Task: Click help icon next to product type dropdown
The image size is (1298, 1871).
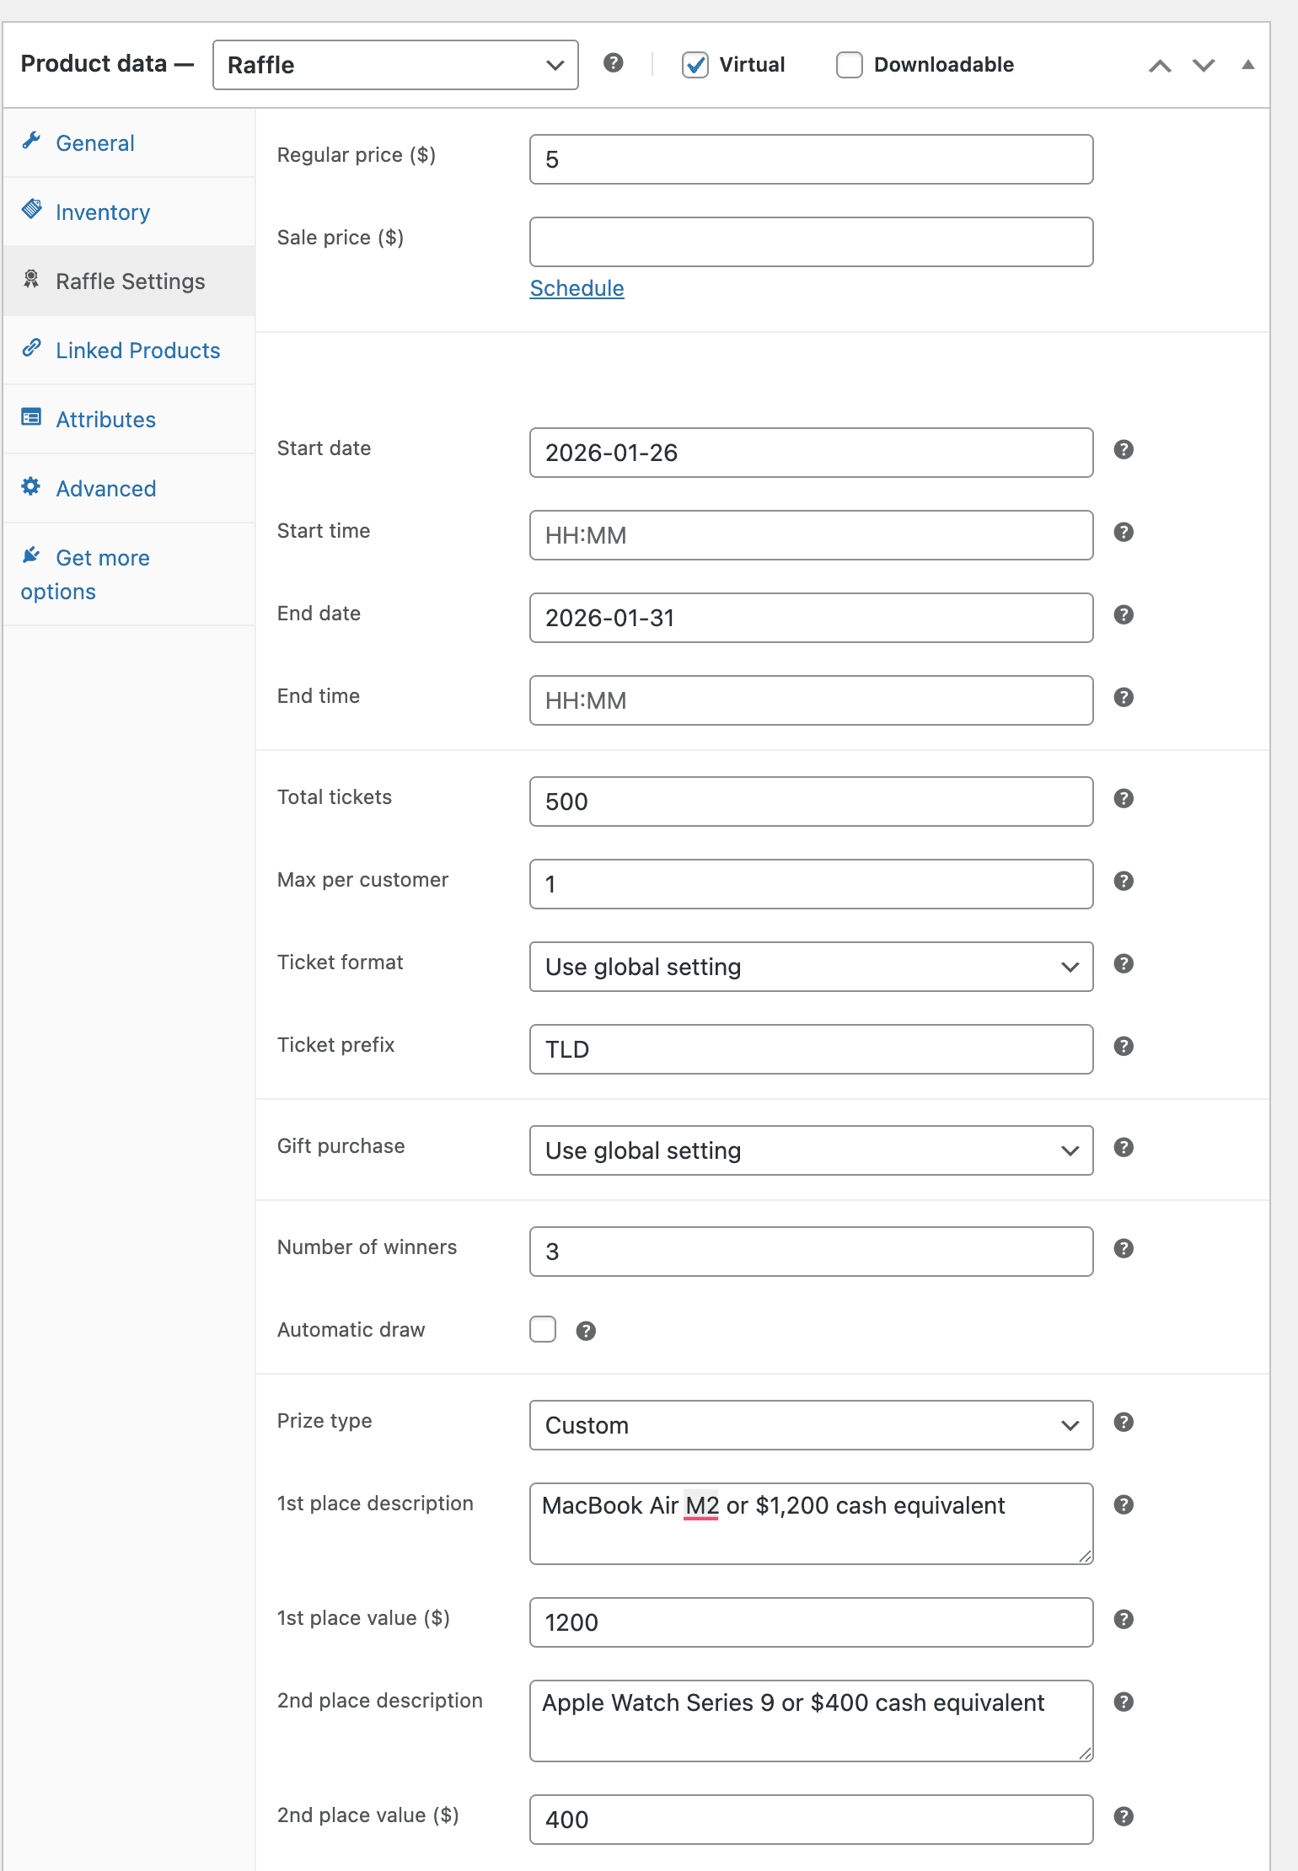Action: [614, 63]
